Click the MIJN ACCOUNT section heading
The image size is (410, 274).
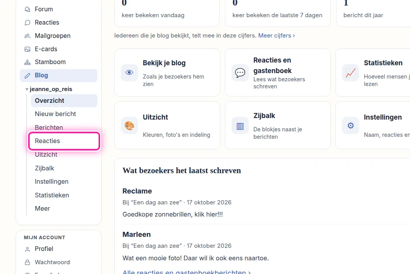tap(45, 237)
